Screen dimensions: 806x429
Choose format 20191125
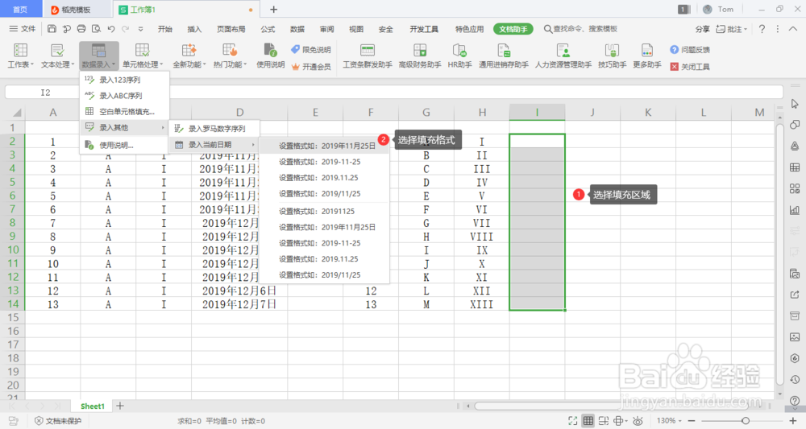tap(324, 211)
